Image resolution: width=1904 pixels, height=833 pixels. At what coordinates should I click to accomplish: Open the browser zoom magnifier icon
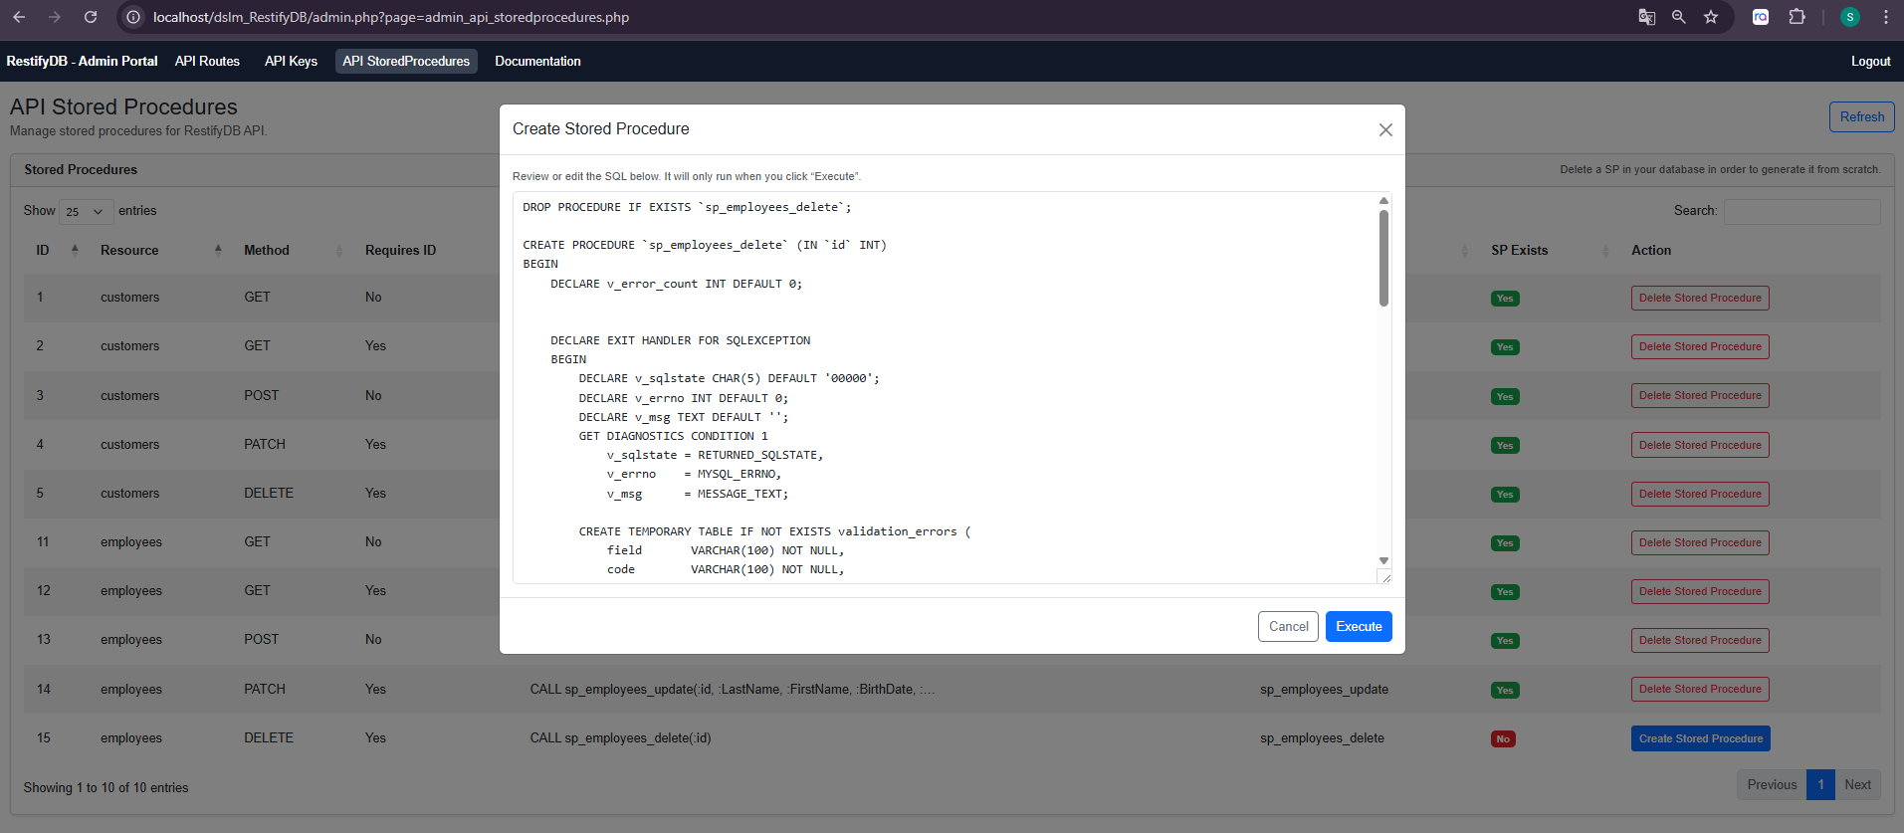pos(1679,17)
